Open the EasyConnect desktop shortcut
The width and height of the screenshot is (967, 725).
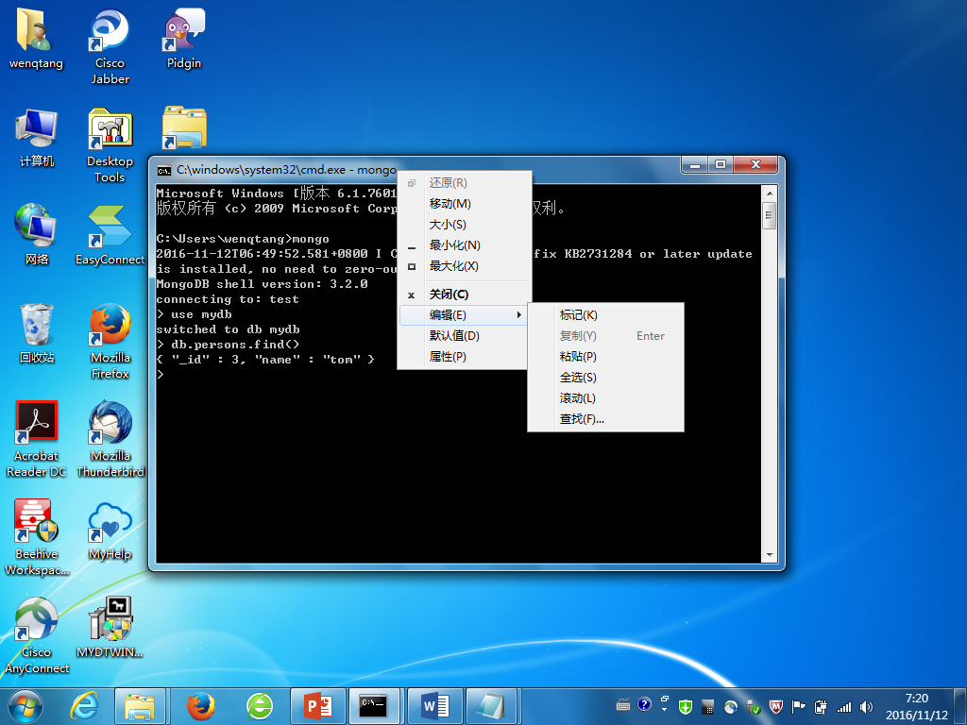click(110, 228)
